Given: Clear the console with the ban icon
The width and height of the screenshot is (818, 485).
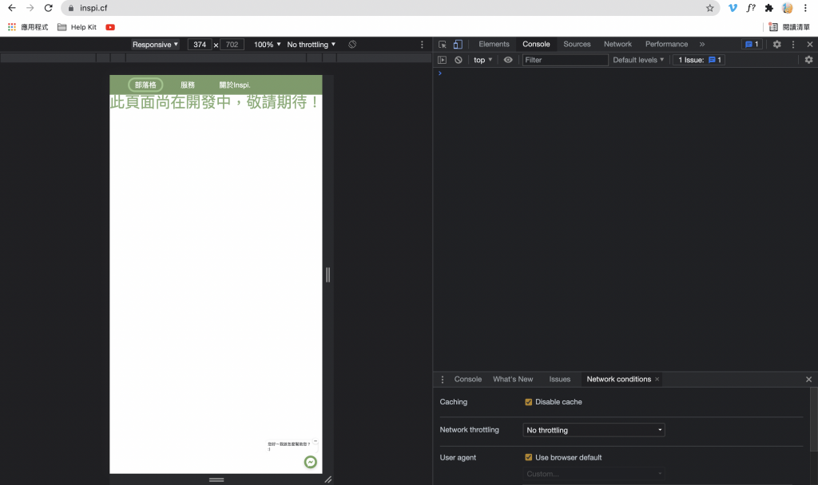Looking at the screenshot, I should click(458, 60).
